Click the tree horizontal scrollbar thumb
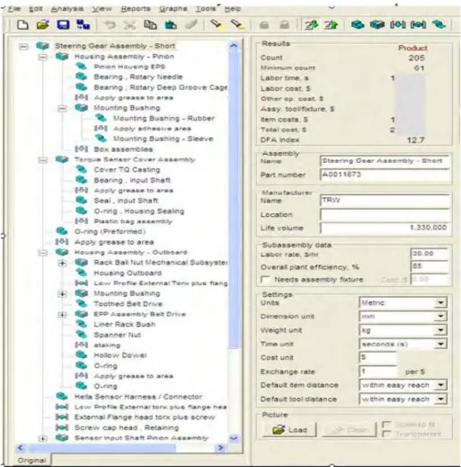 [x=102, y=448]
